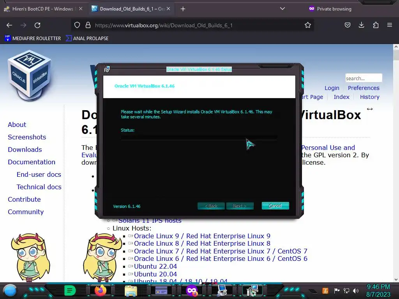Viewport: 399px width, 299px height.
Task: Open Firefox private browsing taskbar icon
Action: (x=192, y=290)
